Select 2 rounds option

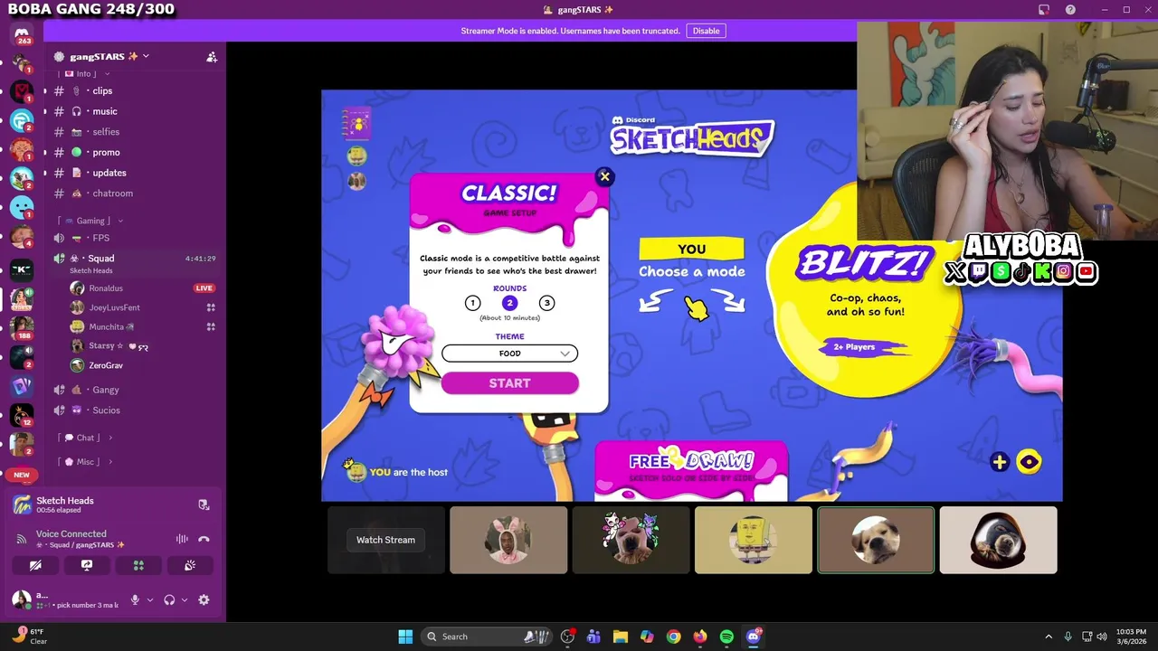509,303
